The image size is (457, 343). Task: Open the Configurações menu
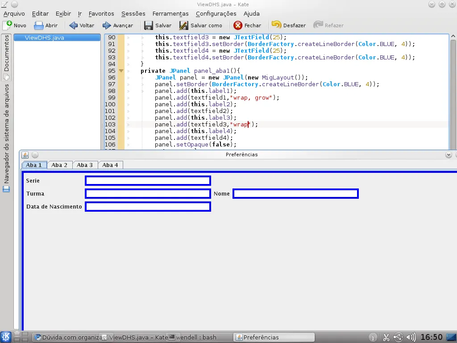216,14
